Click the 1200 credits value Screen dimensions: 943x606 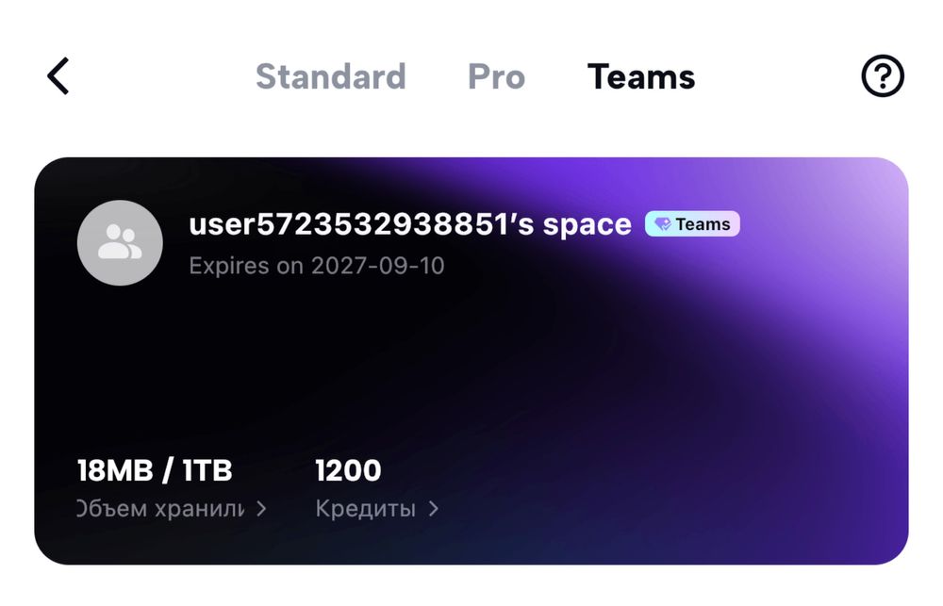(x=348, y=470)
